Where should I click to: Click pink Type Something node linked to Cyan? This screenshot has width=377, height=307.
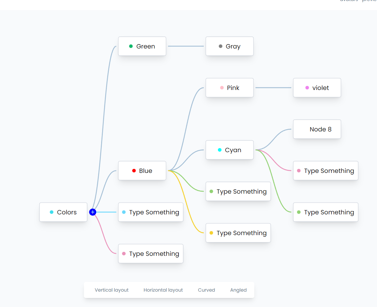(325, 171)
